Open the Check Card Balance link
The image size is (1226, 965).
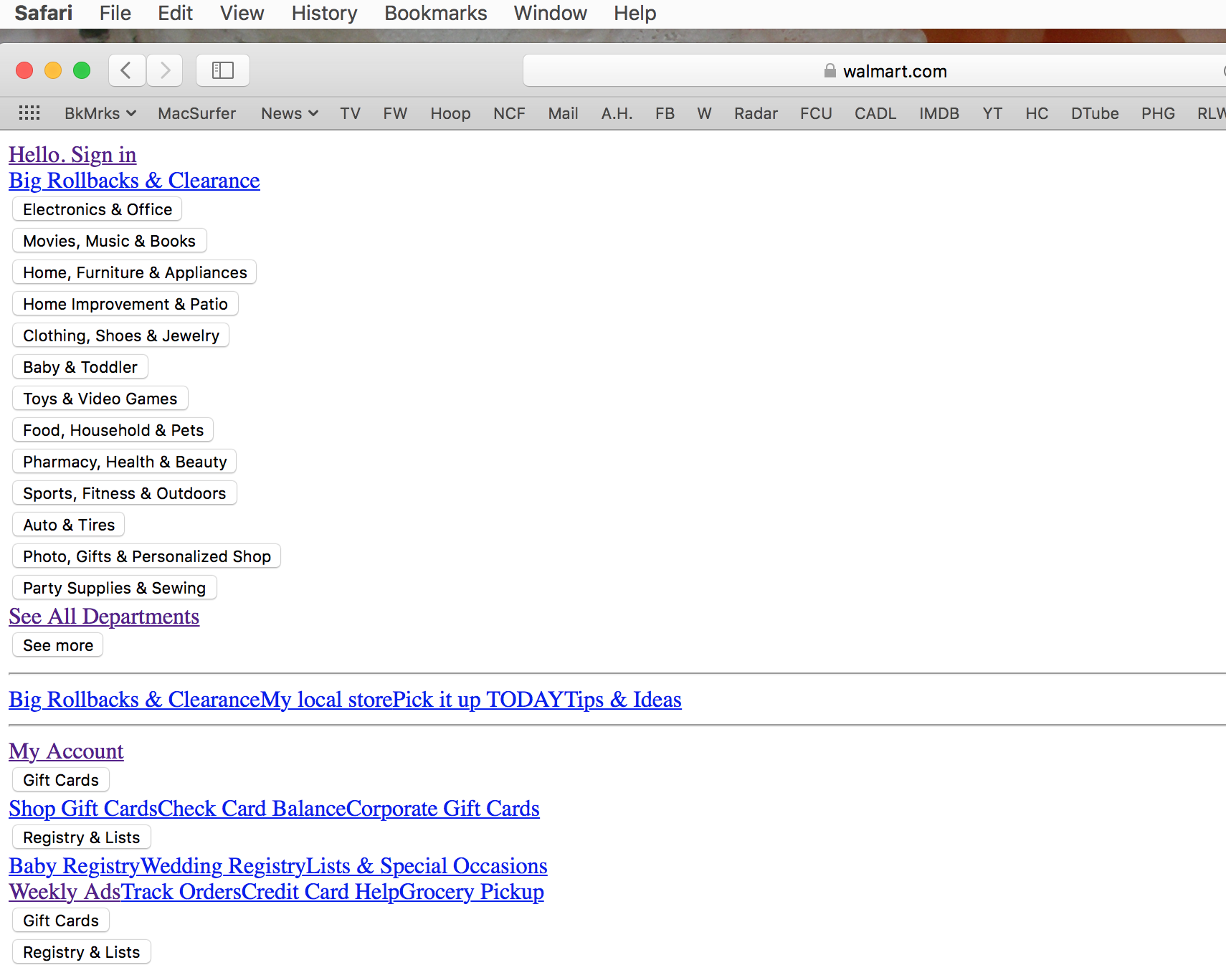[252, 809]
